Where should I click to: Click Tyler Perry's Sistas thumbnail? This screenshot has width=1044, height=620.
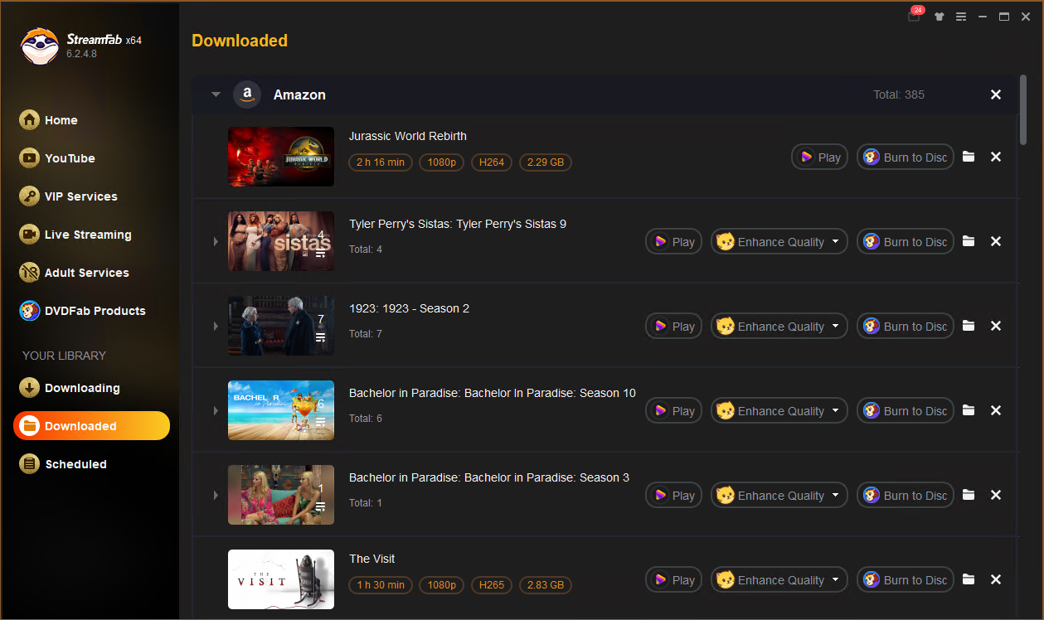click(x=281, y=241)
